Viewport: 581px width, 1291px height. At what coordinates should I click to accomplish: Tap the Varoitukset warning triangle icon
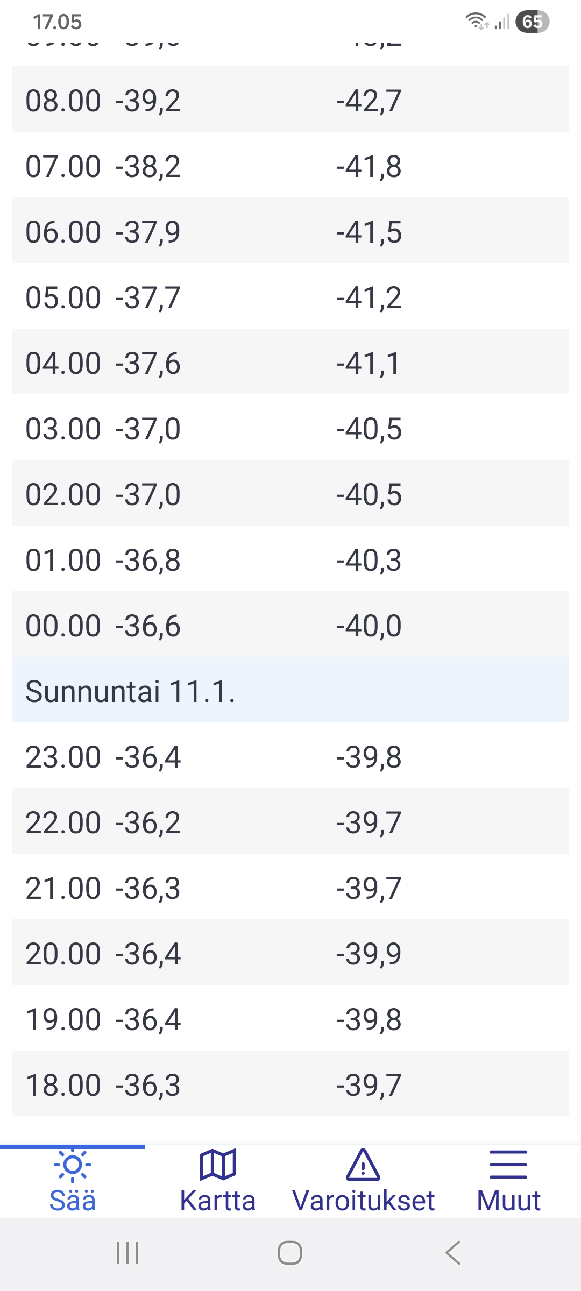(x=363, y=1165)
